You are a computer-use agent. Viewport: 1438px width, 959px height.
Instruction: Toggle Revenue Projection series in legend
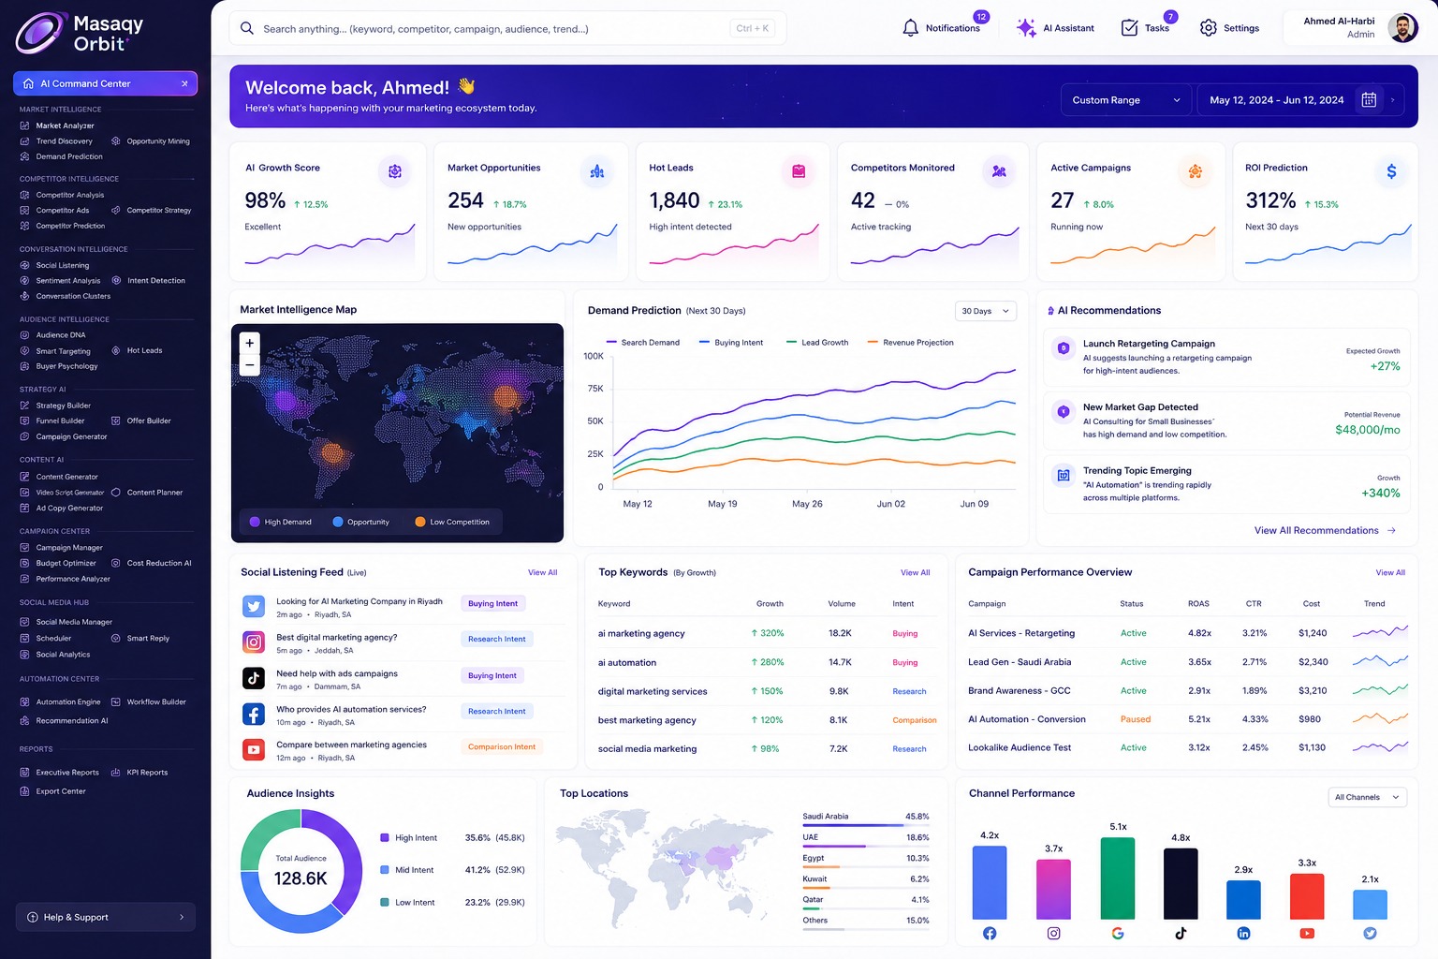click(x=911, y=343)
